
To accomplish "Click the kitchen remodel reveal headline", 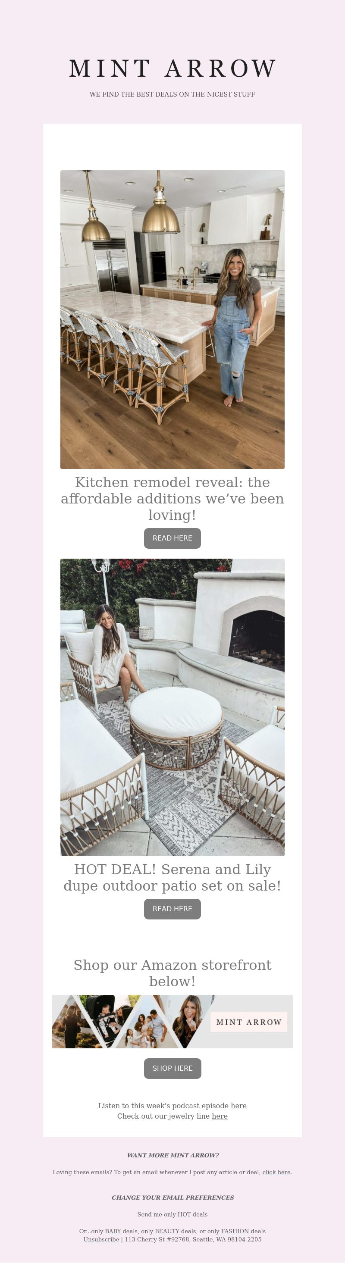I will pyautogui.click(x=172, y=499).
